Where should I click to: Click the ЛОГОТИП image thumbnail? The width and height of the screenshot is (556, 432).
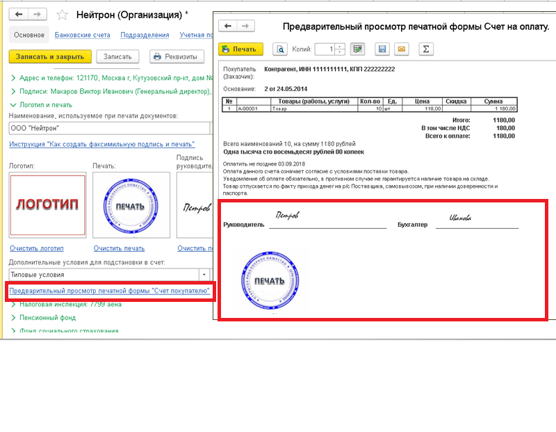(47, 205)
